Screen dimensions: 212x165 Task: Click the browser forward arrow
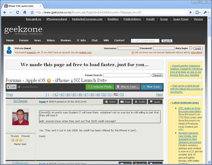point(11,12)
